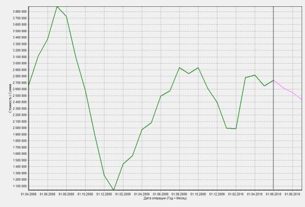Click the green line's peak at 01.08.2009
Image resolution: width=305 pixels, height=207 pixels.
[179, 68]
